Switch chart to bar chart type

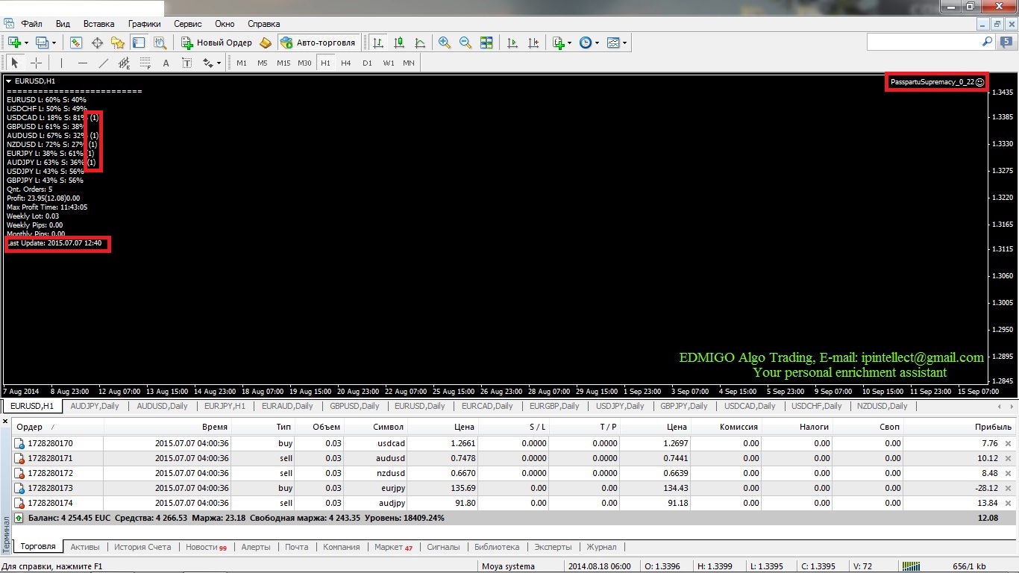coord(378,43)
